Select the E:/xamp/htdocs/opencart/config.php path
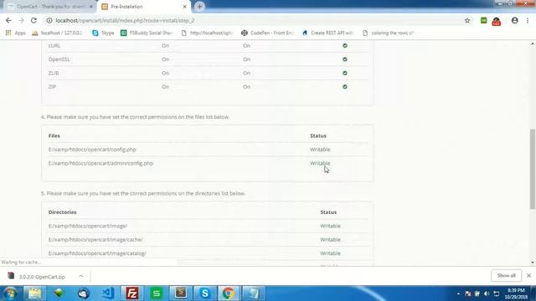Viewport: 536px width, 301px height. [x=92, y=150]
